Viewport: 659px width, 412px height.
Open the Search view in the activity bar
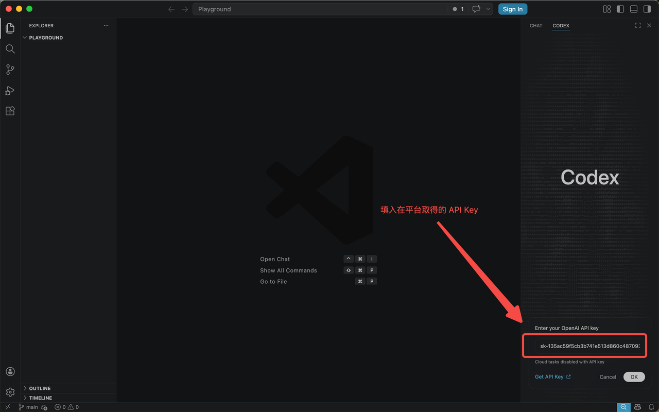10,49
